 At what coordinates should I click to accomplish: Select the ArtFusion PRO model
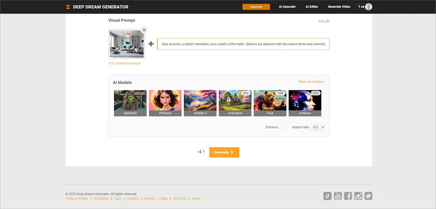tap(235, 103)
